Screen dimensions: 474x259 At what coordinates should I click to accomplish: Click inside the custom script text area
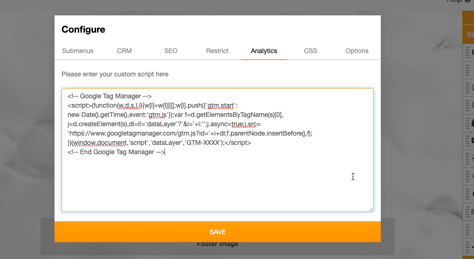pyautogui.click(x=217, y=182)
